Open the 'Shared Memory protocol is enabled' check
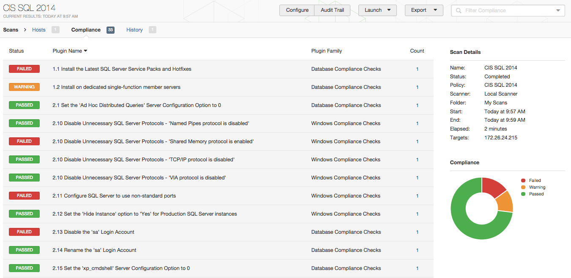The width and height of the screenshot is (571, 278). (153, 142)
